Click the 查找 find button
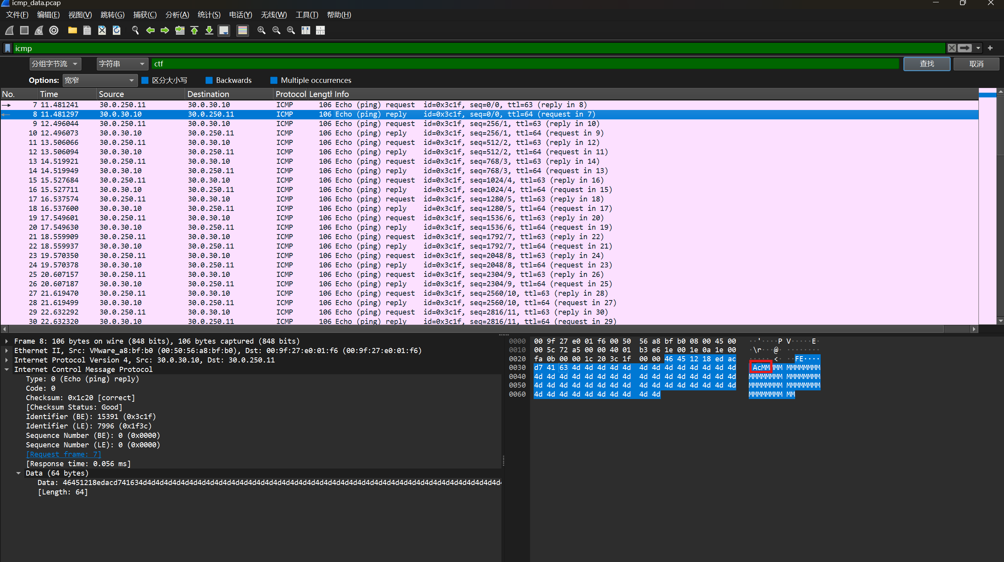The image size is (1004, 562). point(926,64)
